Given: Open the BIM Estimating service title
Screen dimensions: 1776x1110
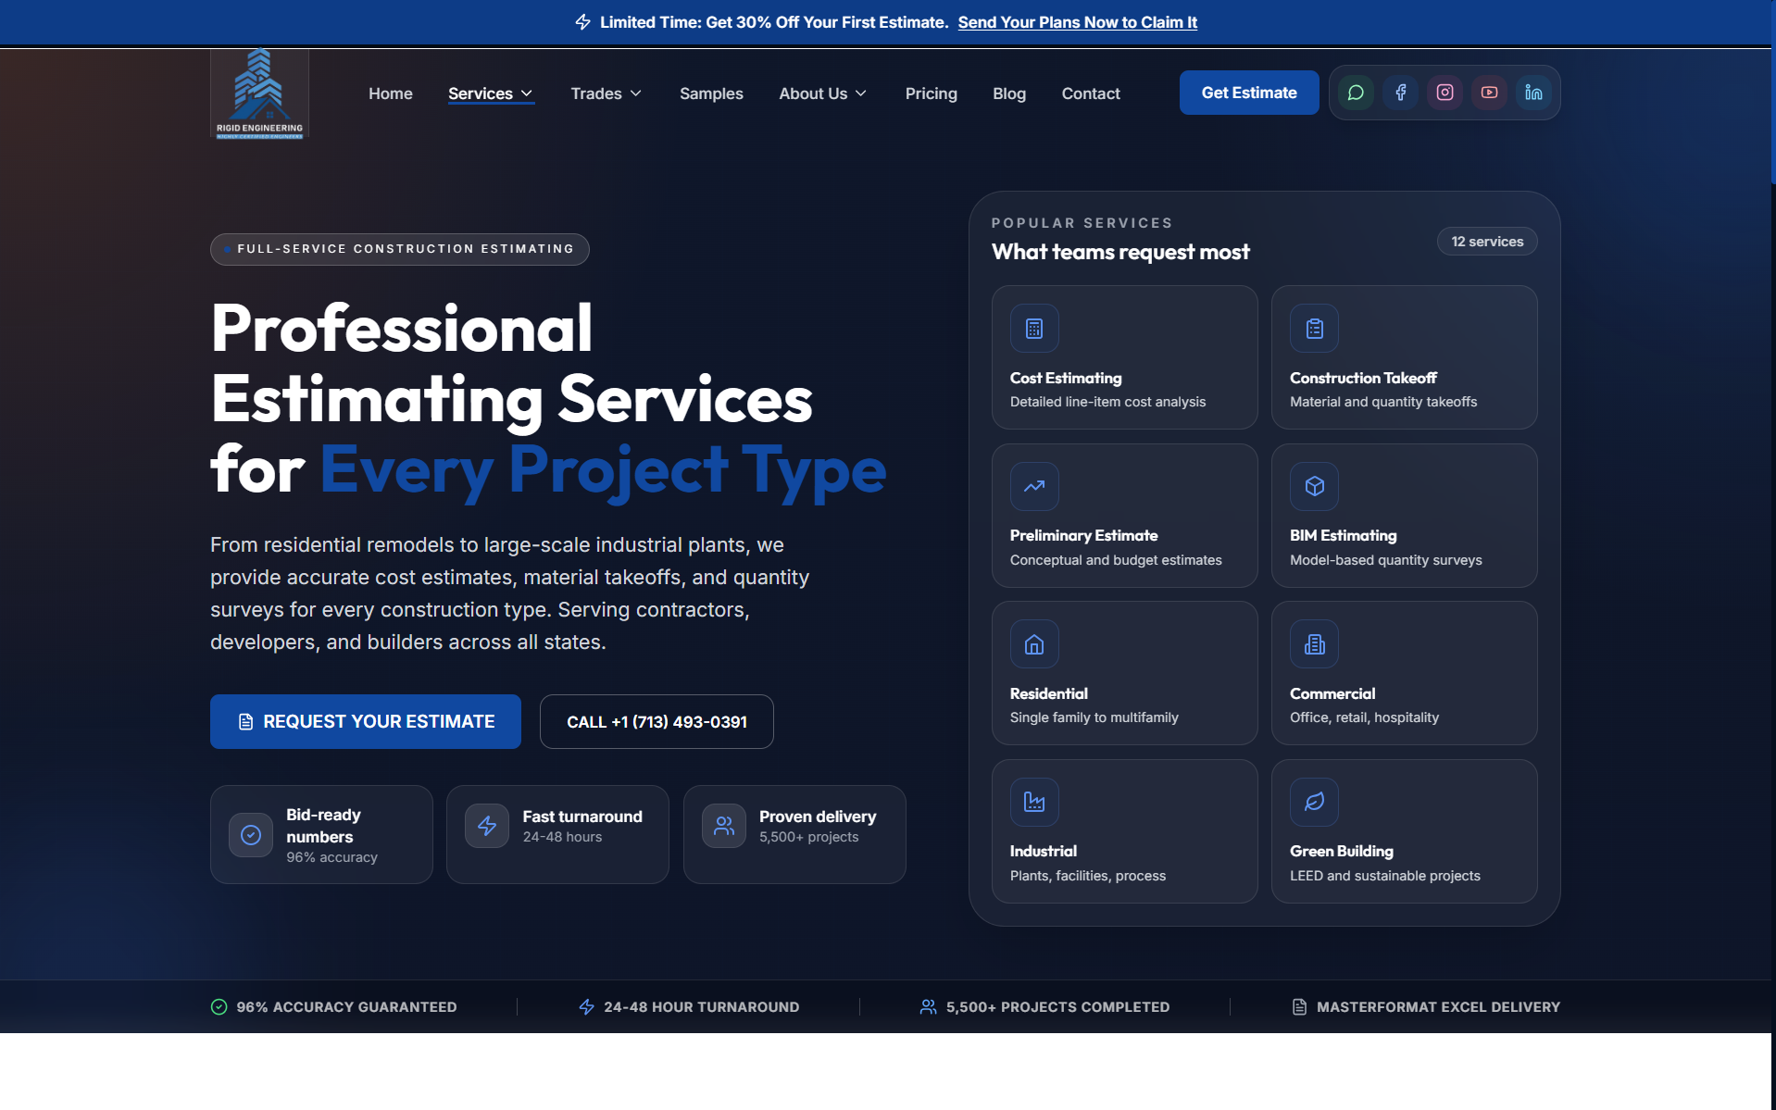Looking at the screenshot, I should (1344, 535).
